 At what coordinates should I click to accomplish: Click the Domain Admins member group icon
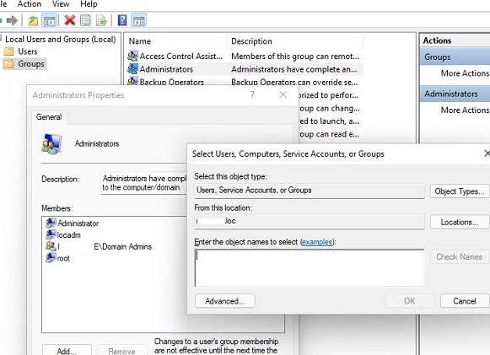(x=51, y=246)
